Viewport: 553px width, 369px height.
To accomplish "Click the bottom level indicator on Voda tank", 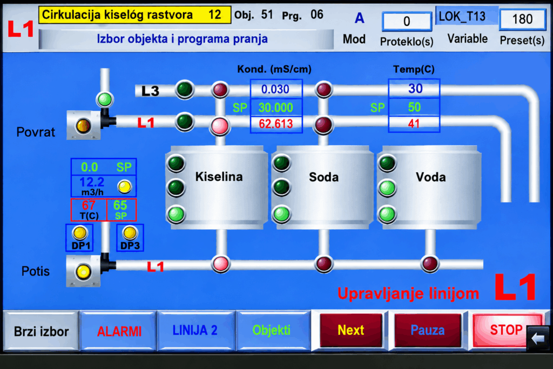I will [387, 214].
